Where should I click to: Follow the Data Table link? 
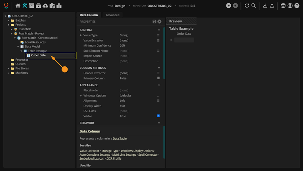click(120, 139)
